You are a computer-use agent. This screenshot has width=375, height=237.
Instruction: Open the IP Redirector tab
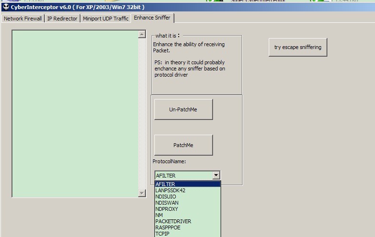(62, 19)
